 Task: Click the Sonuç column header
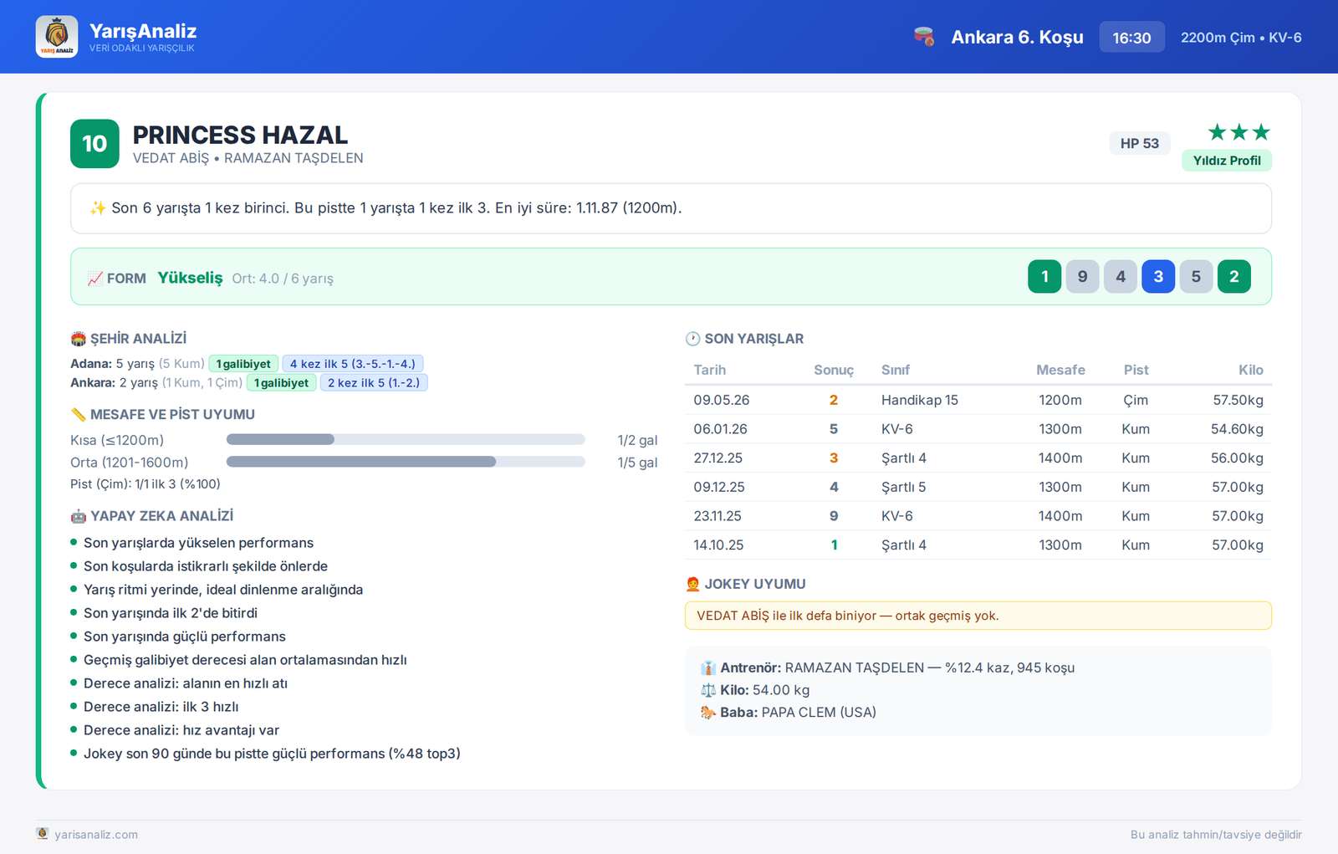click(834, 370)
